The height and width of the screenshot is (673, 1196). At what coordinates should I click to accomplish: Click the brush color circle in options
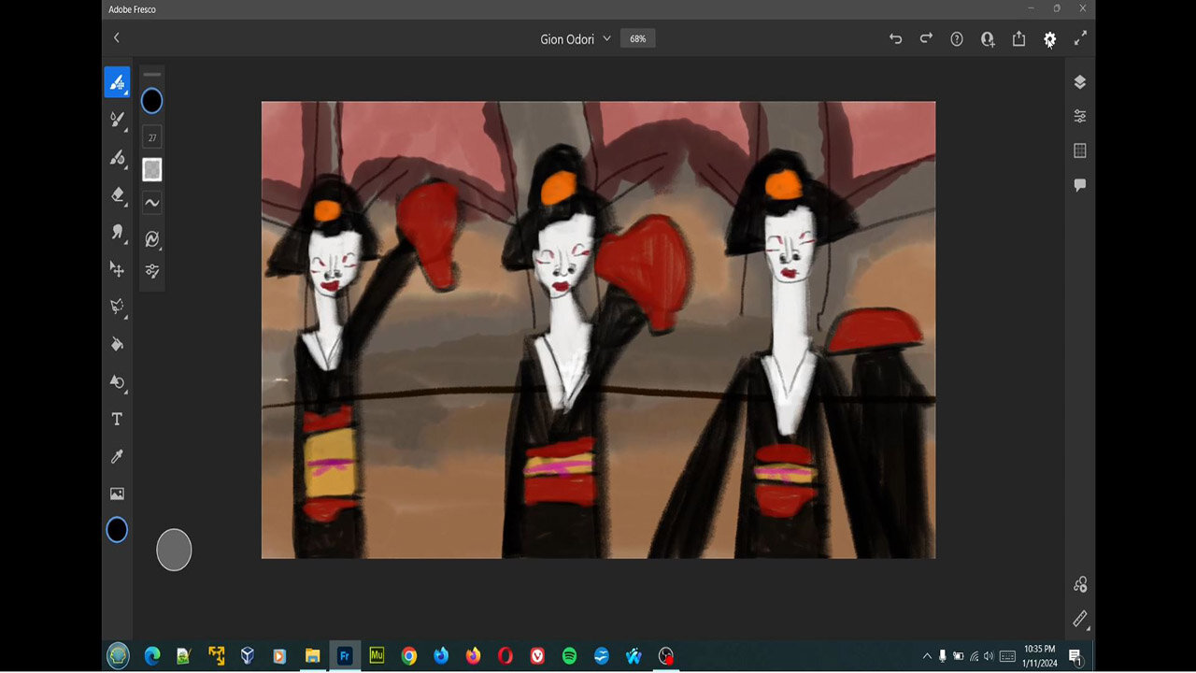coord(151,101)
